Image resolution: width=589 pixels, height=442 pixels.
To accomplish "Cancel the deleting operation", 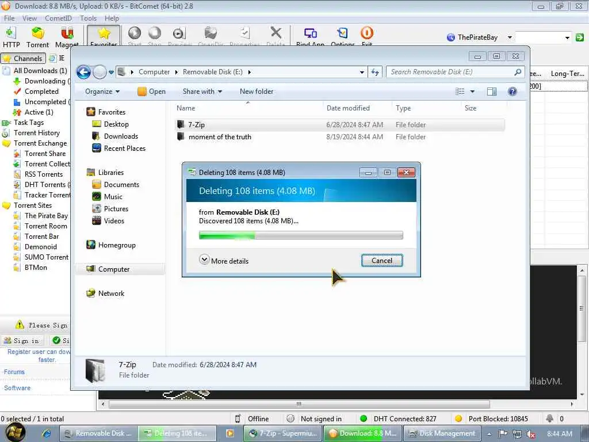I will coord(382,261).
